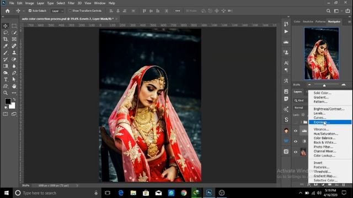This screenshot has height=198, width=353.
Task: Select the Frame tool
Action: (14, 39)
